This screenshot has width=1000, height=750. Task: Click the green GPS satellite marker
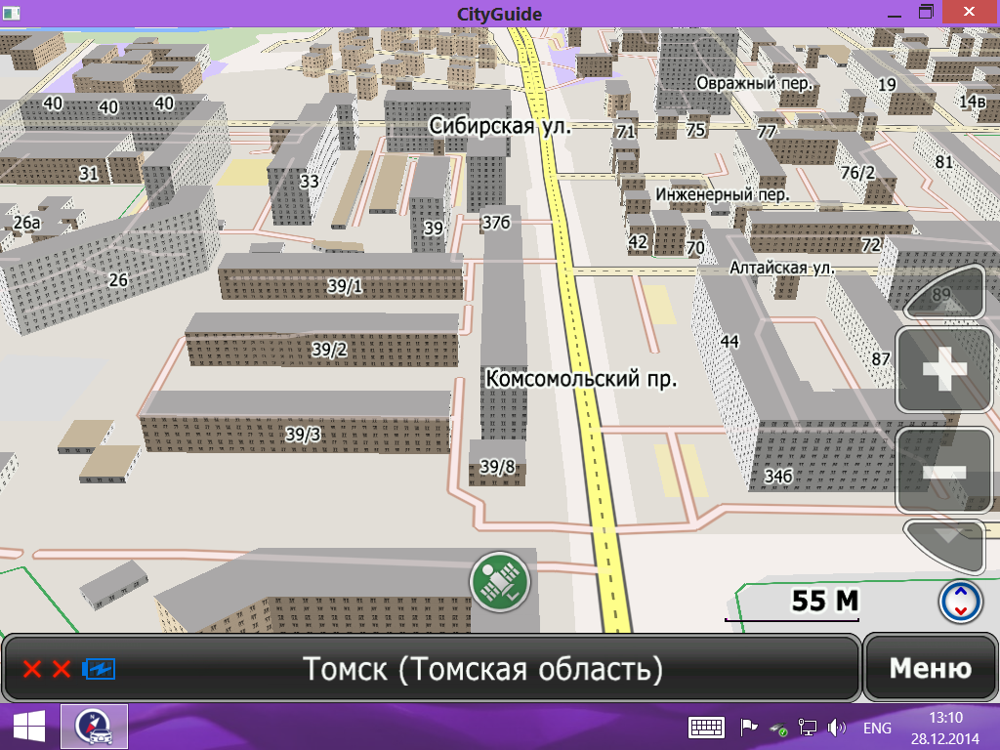499,581
